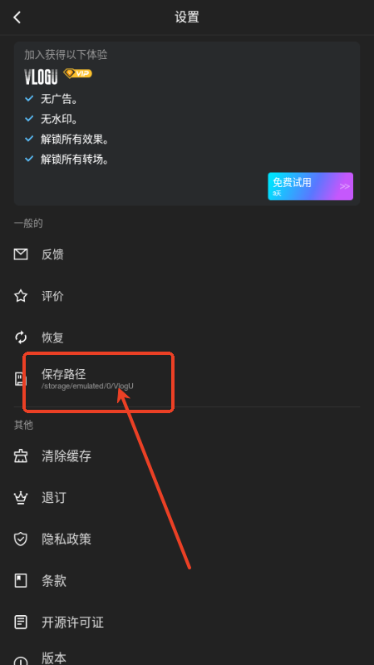Screen dimensions: 374x665
Task: Start the 免费试用 free trial
Action: point(310,186)
